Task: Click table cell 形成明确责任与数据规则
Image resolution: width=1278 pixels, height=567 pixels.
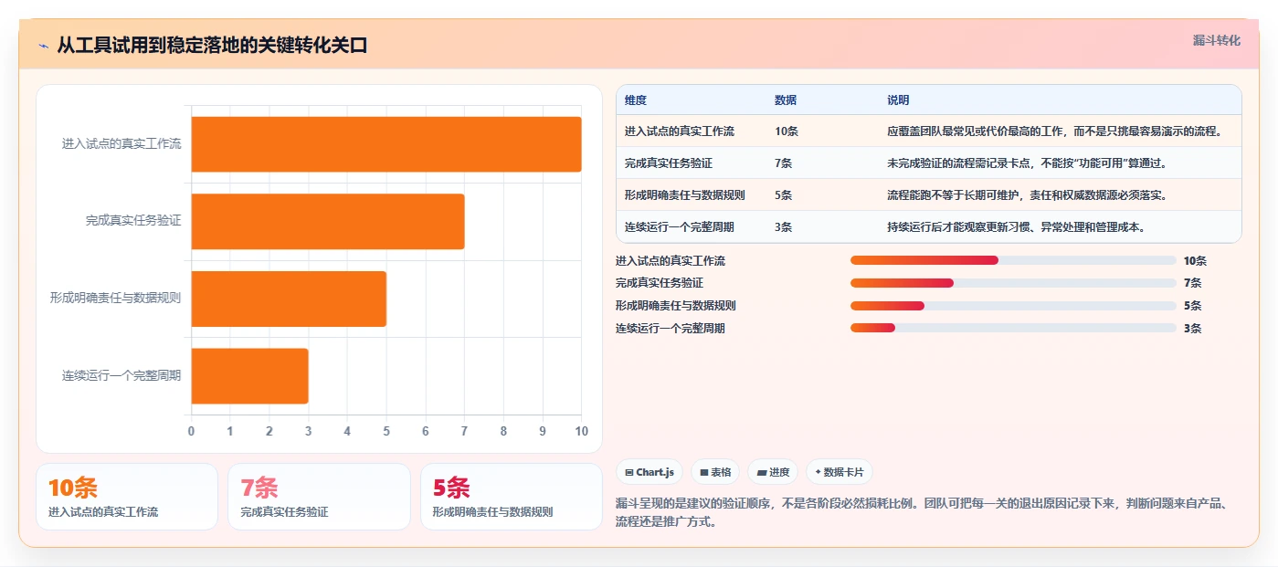Action: 685,195
